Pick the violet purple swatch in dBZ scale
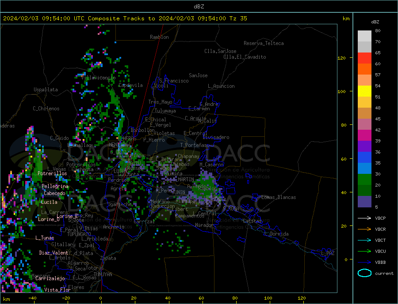 coord(364,146)
